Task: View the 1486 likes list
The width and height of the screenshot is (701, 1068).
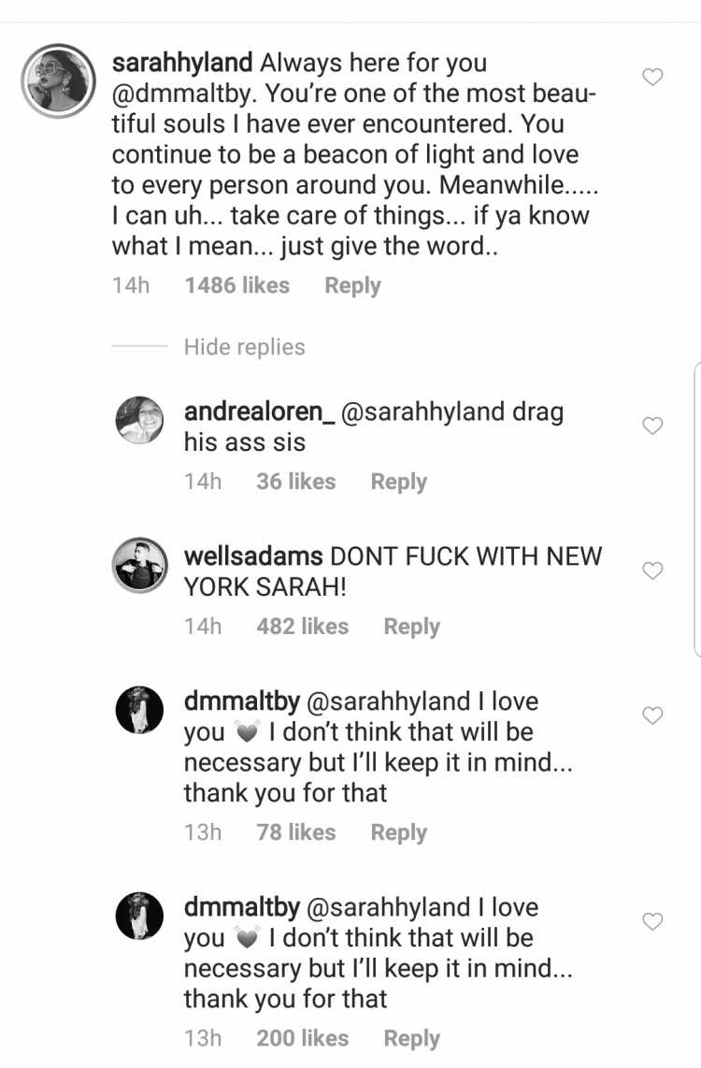Action: [x=236, y=285]
